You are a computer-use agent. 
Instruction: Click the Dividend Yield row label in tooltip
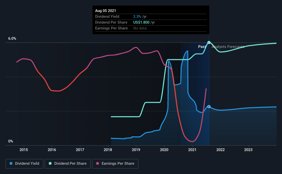[x=107, y=16]
